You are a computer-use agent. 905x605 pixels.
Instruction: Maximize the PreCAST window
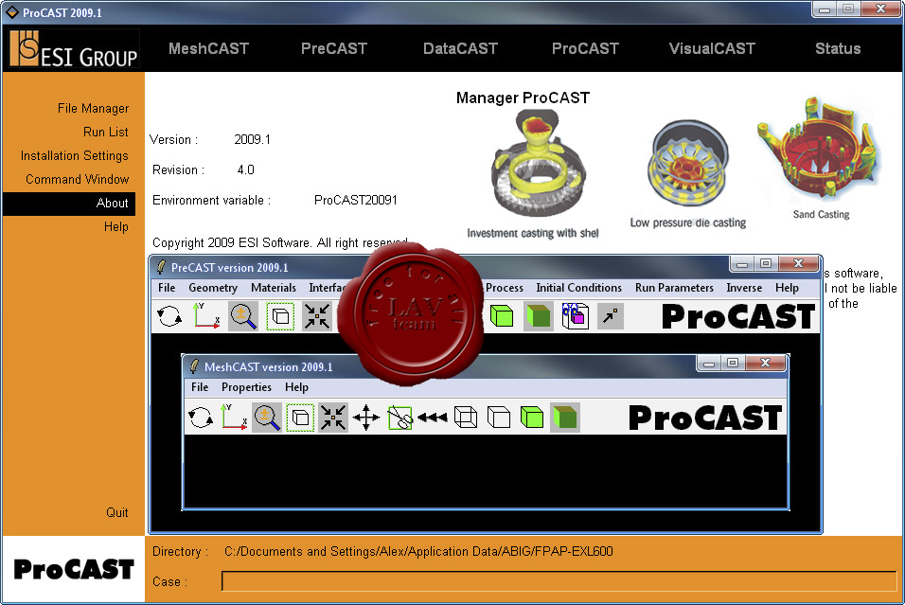tap(766, 263)
